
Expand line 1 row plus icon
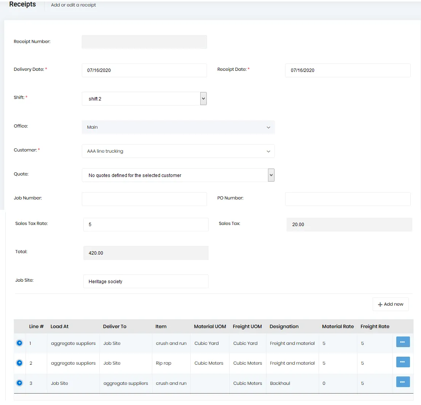tap(19, 343)
